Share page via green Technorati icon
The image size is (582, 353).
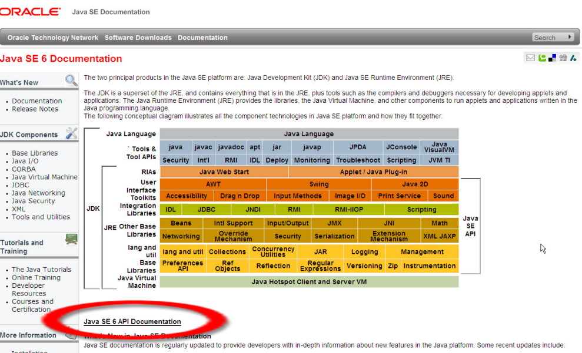[542, 58]
